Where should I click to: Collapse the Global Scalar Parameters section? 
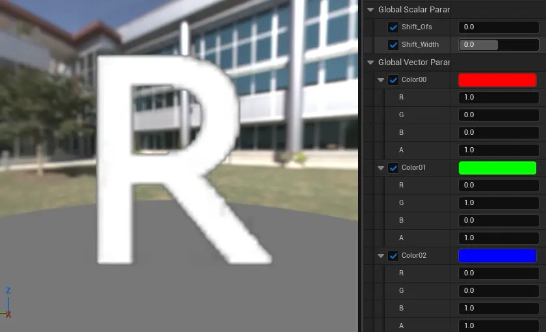coord(370,10)
